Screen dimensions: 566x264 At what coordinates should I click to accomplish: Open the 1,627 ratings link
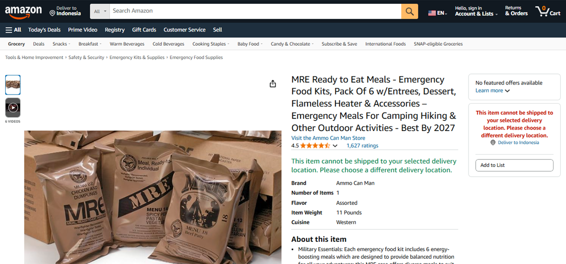[362, 146]
